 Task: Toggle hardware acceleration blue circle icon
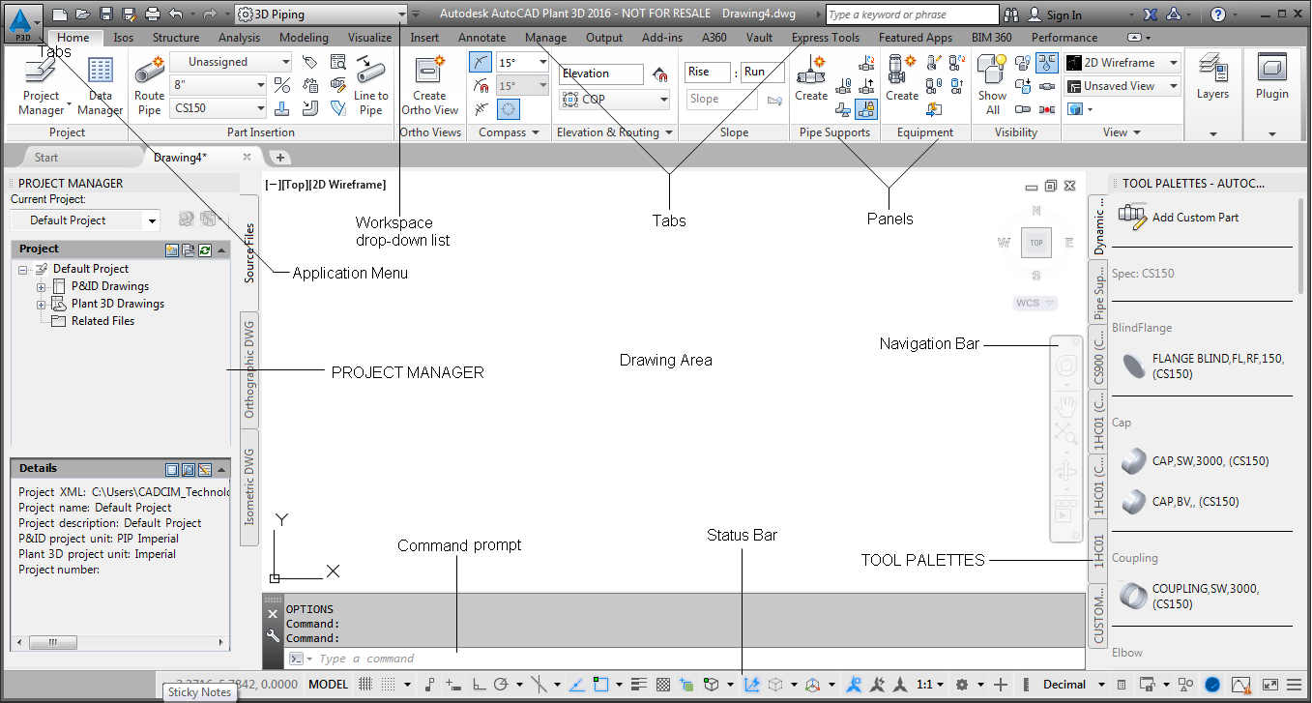[1212, 684]
